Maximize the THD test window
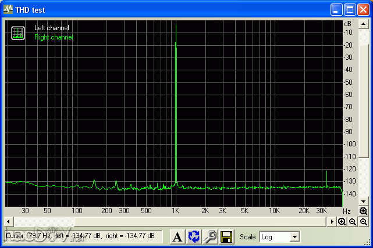Viewport: 373px width, 248px height. [350, 10]
